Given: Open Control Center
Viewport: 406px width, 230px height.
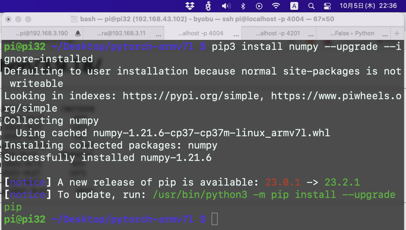Looking at the screenshot, I should [327, 6].
